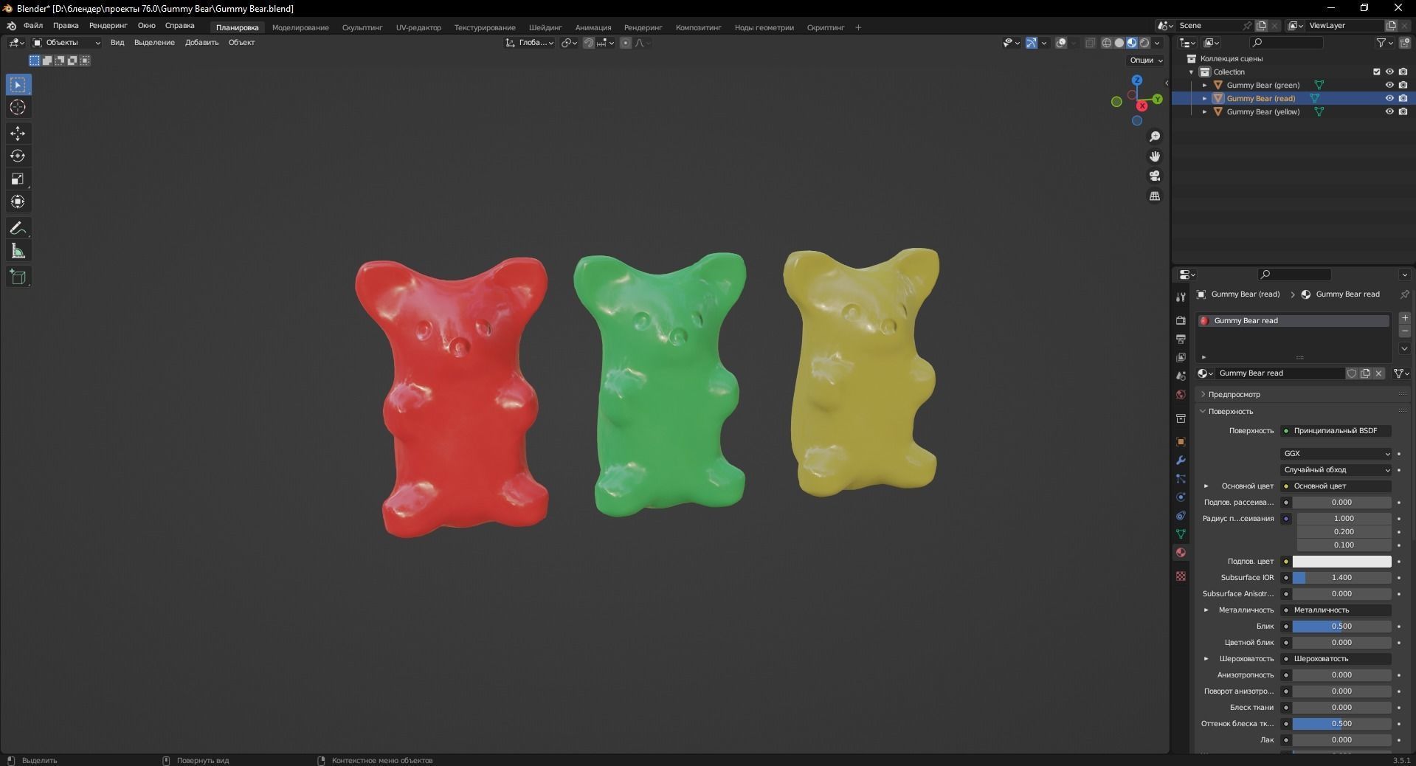Image resolution: width=1416 pixels, height=766 pixels.
Task: Hide Gummy Bear (yellow) in viewport
Action: [x=1389, y=111]
